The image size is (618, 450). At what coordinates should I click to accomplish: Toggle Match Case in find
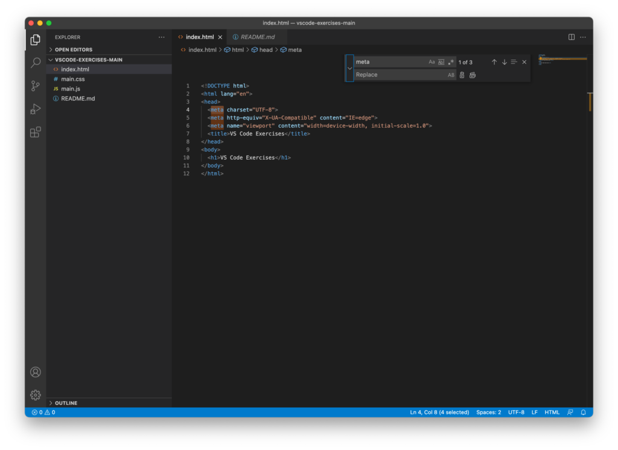pos(432,62)
